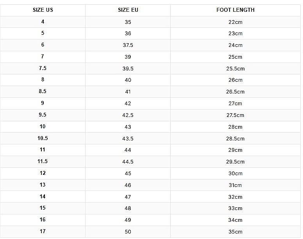
Task: Click US size 12 cell
Action: (x=43, y=173)
